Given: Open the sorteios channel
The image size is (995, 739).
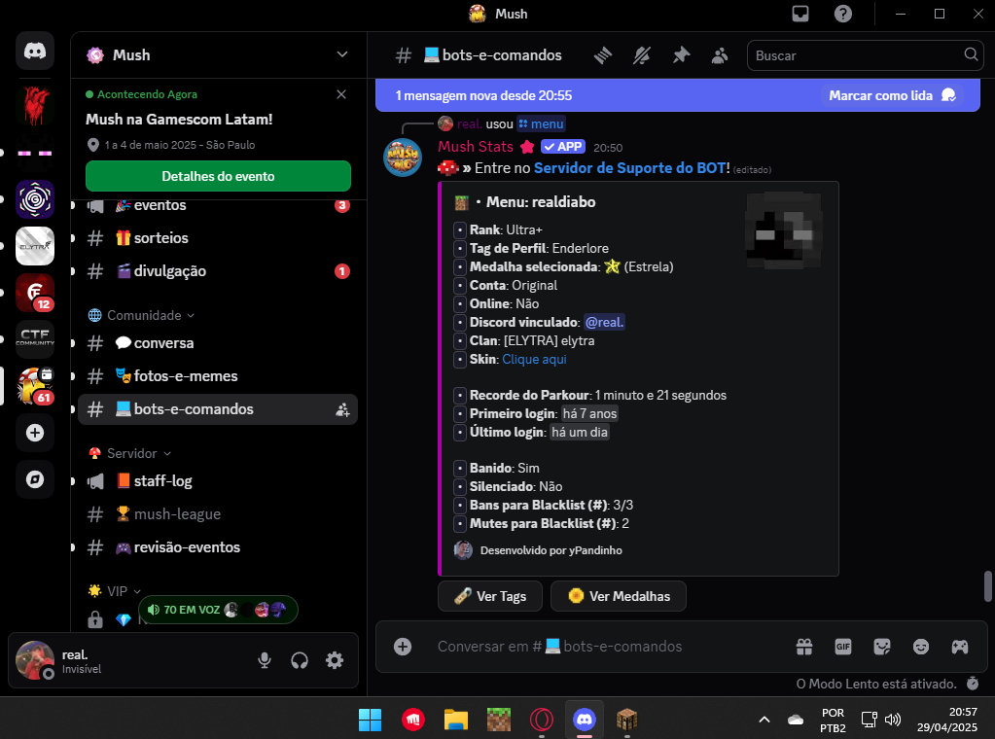Looking at the screenshot, I should click(x=218, y=238).
